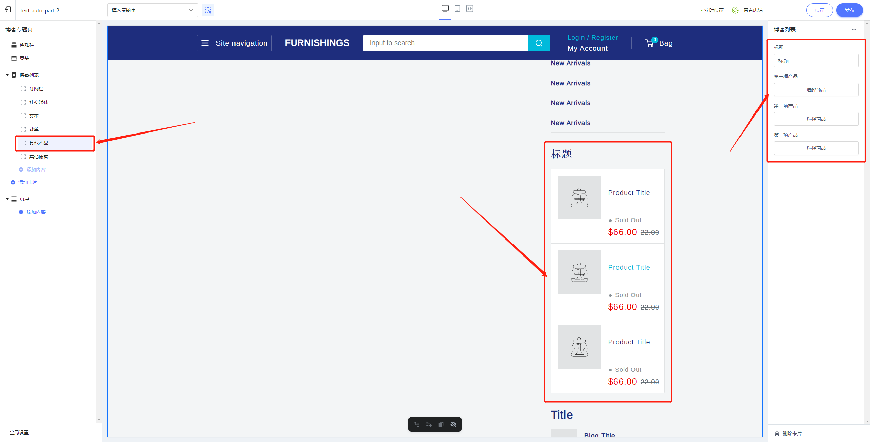Viewport: 870px width, 442px height.
Task: Click the 标题 text input field
Action: pyautogui.click(x=816, y=61)
